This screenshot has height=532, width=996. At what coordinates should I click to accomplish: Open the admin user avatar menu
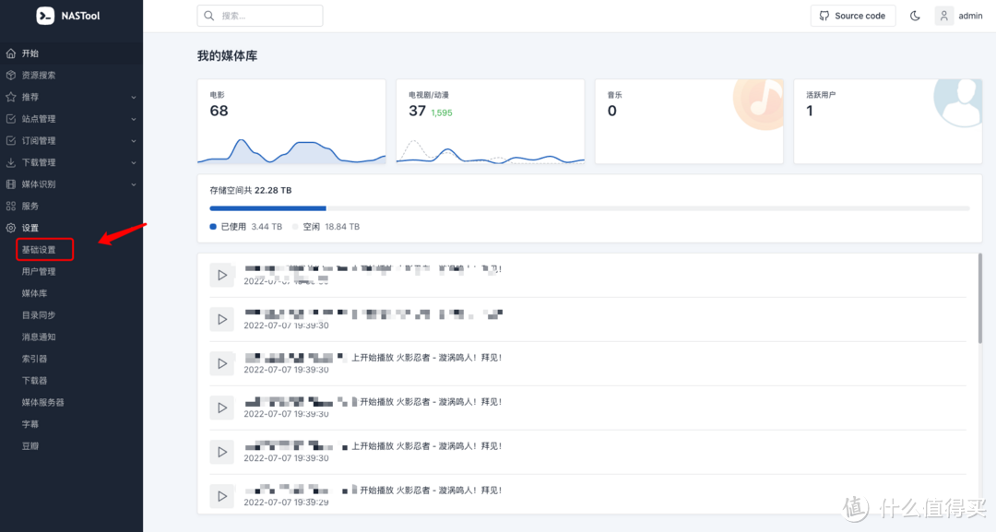point(943,16)
